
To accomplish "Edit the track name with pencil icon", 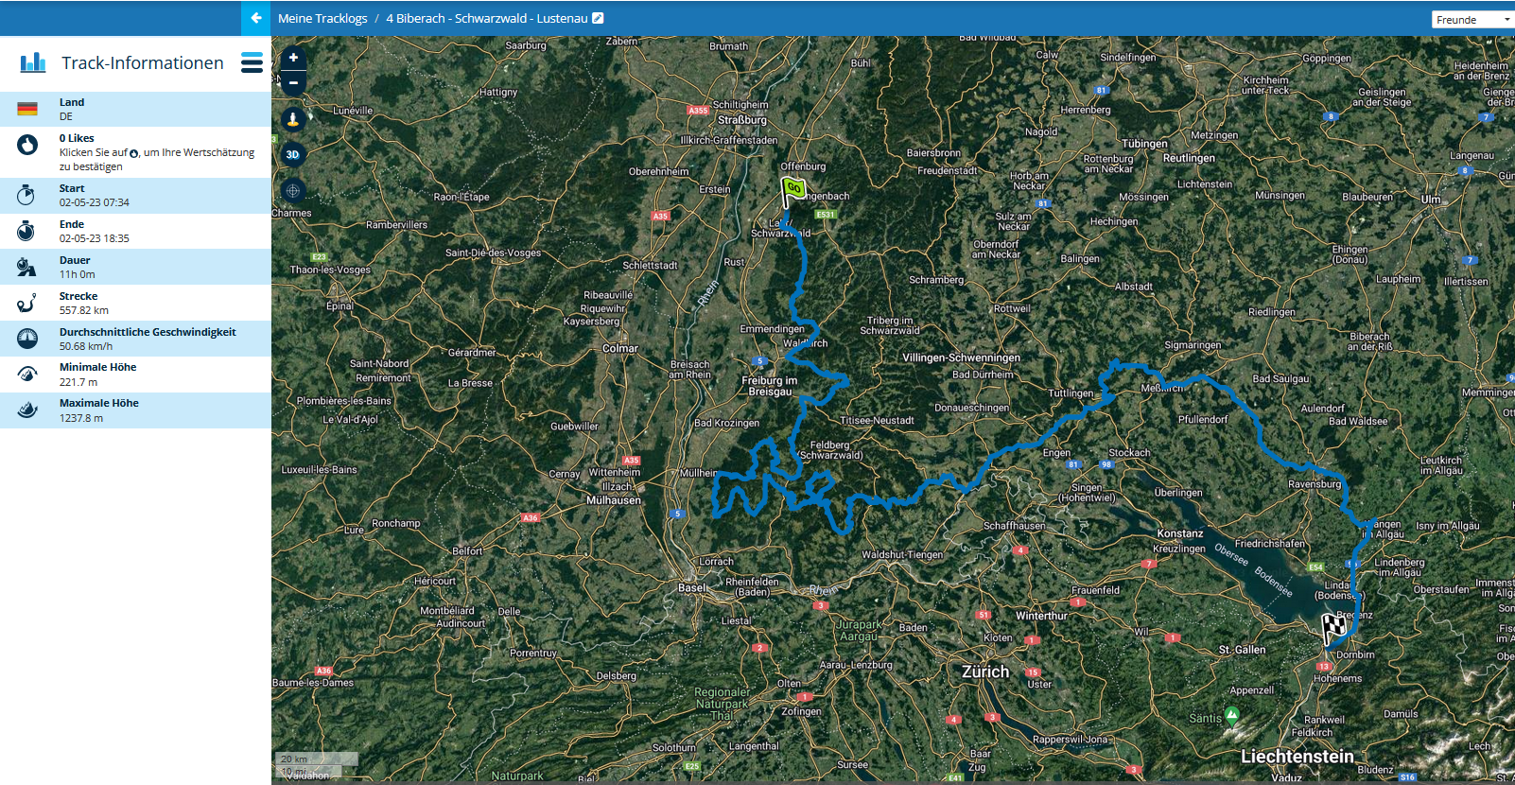I will coord(598,18).
